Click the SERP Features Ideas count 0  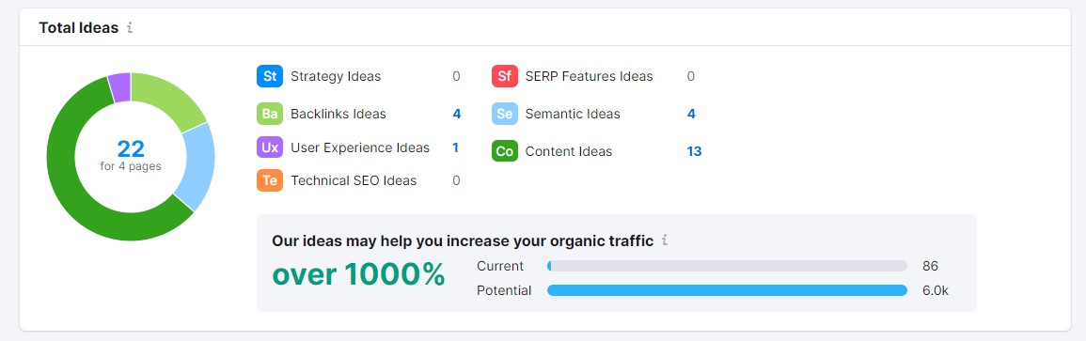690,76
